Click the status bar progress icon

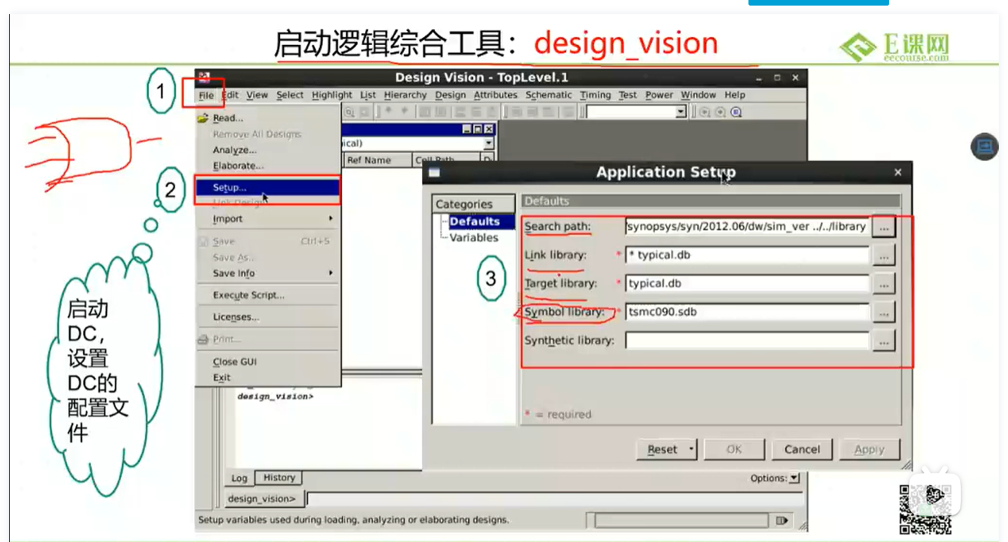(781, 521)
